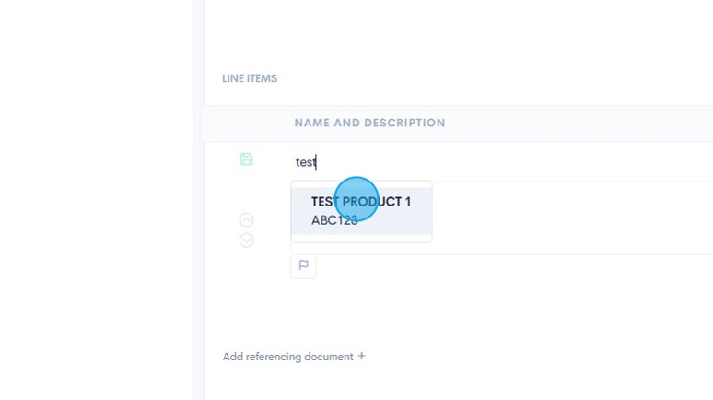Move the line item up with the arrow
The image size is (713, 400).
246,220
